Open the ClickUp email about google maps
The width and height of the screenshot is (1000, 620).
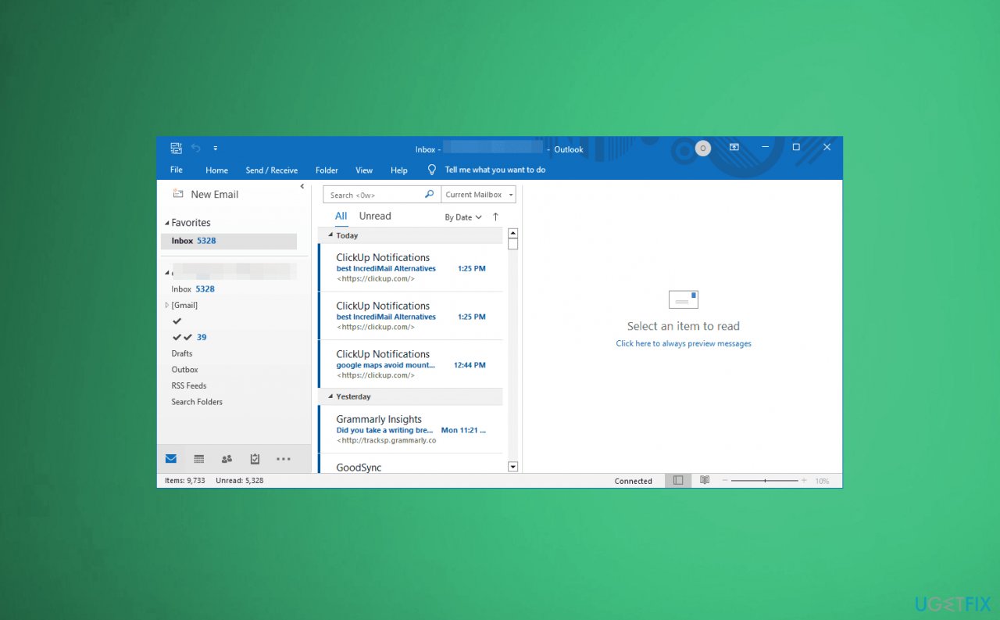[411, 364]
